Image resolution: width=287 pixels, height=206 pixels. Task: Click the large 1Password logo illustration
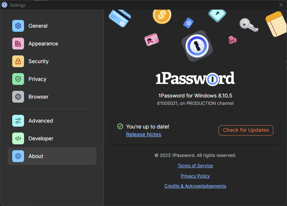pyautogui.click(x=197, y=46)
